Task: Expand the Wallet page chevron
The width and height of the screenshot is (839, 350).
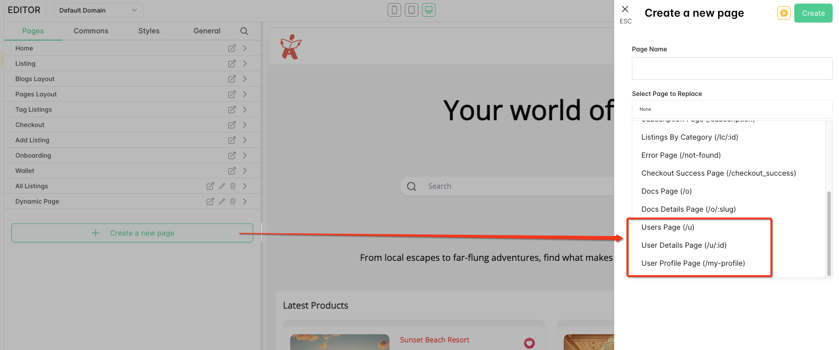Action: coord(245,171)
